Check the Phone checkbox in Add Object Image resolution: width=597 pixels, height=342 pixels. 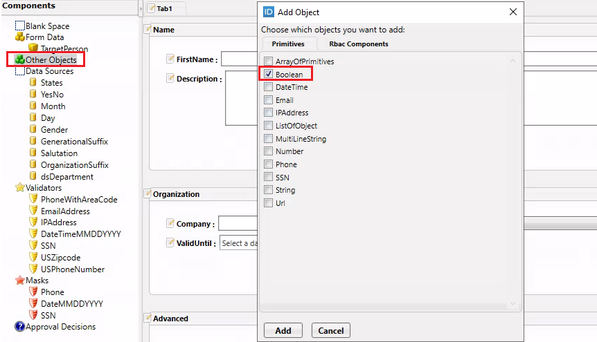269,164
